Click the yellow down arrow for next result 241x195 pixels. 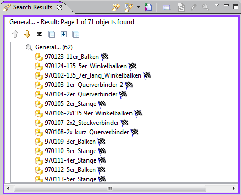[x=27, y=34]
